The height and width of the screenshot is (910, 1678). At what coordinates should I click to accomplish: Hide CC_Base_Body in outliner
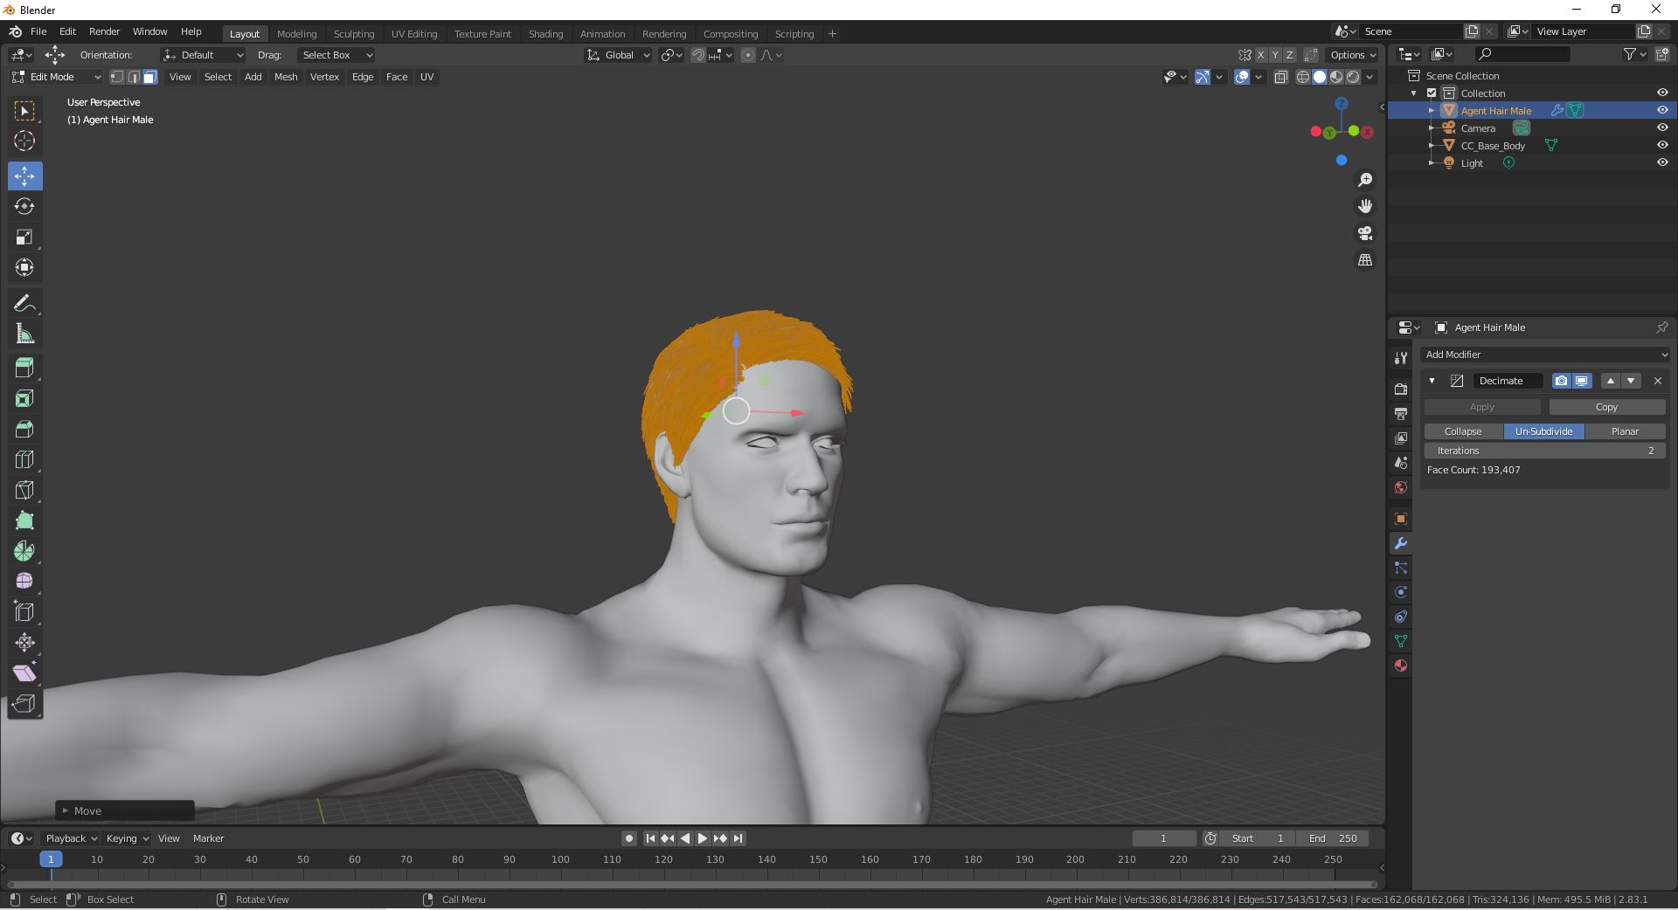(x=1662, y=145)
